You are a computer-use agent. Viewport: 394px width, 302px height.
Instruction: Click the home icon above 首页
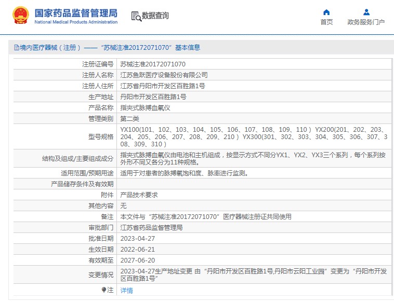click(326, 12)
